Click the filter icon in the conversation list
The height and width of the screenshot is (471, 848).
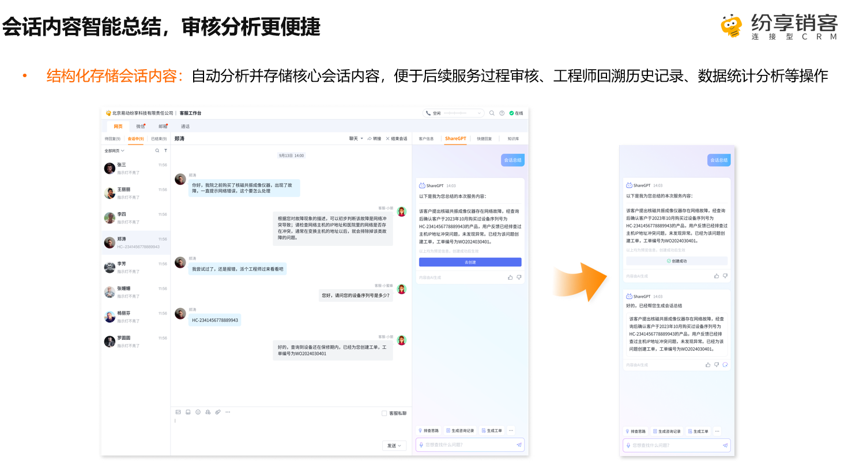165,151
